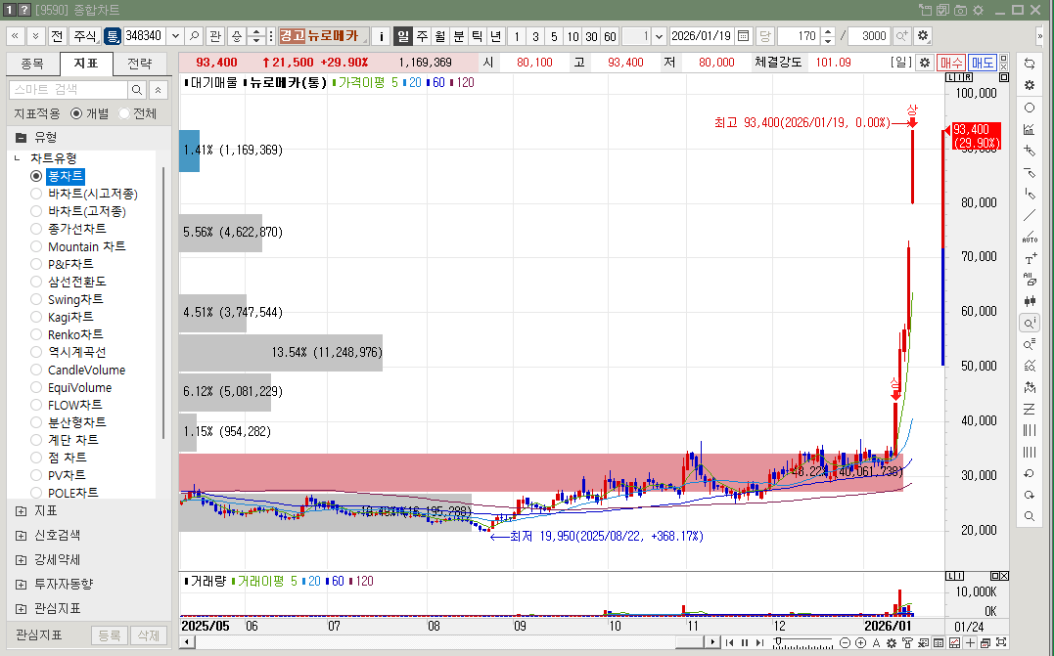
Task: Select the 분 minute period button
Action: (x=458, y=36)
